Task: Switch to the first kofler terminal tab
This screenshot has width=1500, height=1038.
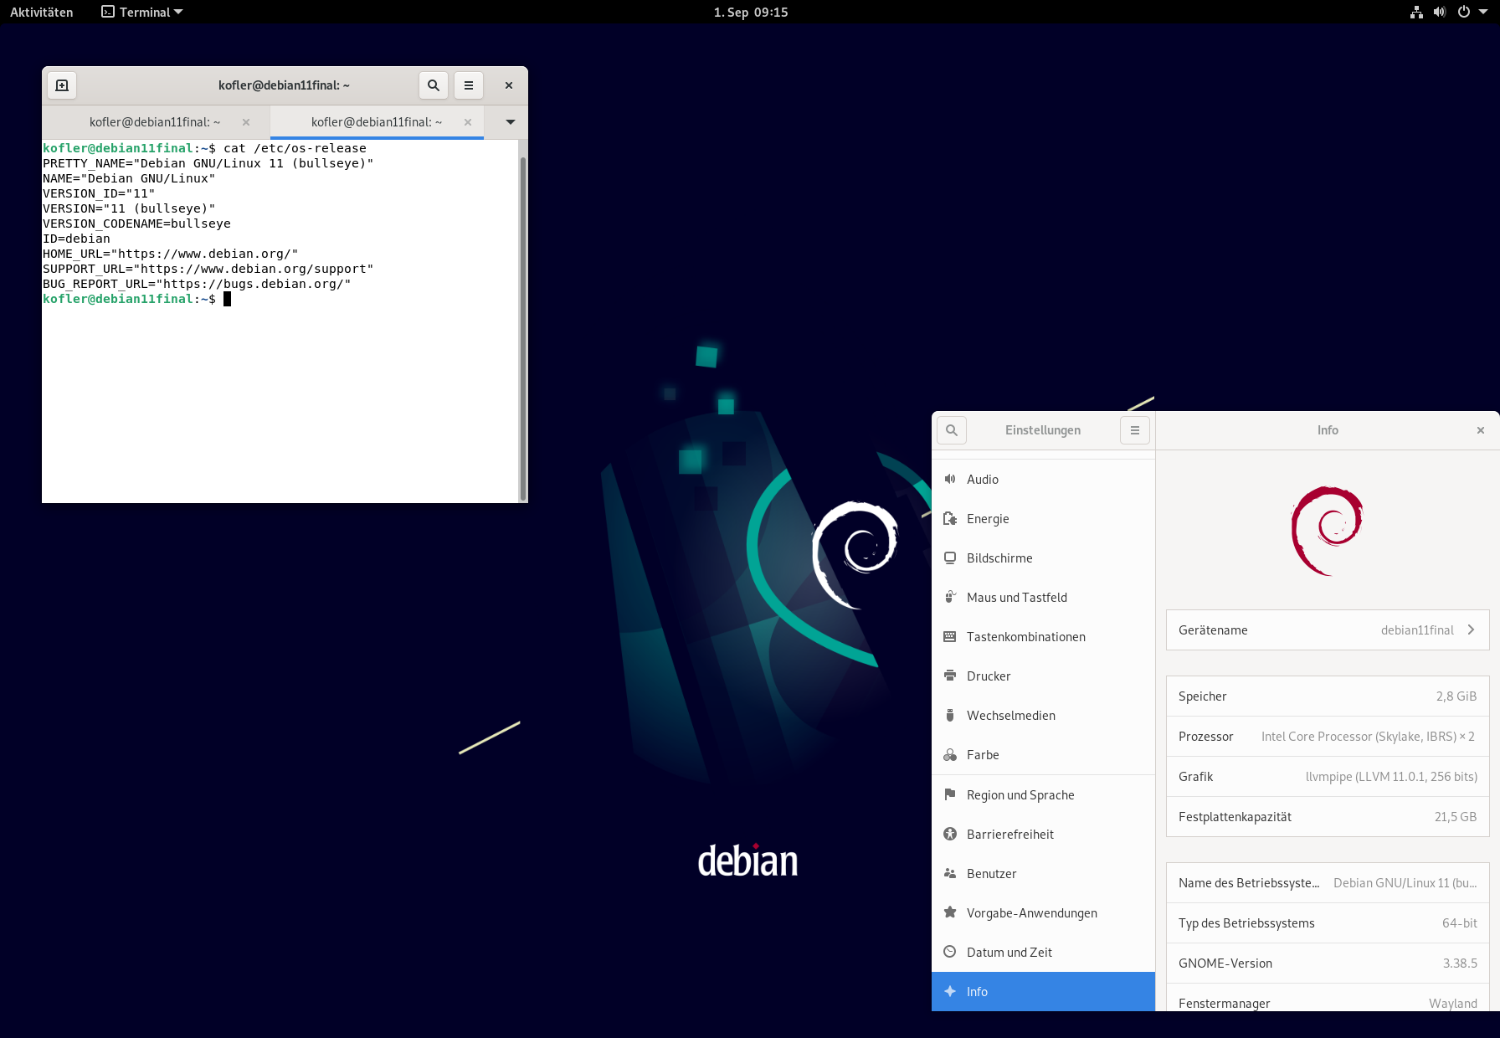Action: 154,122
